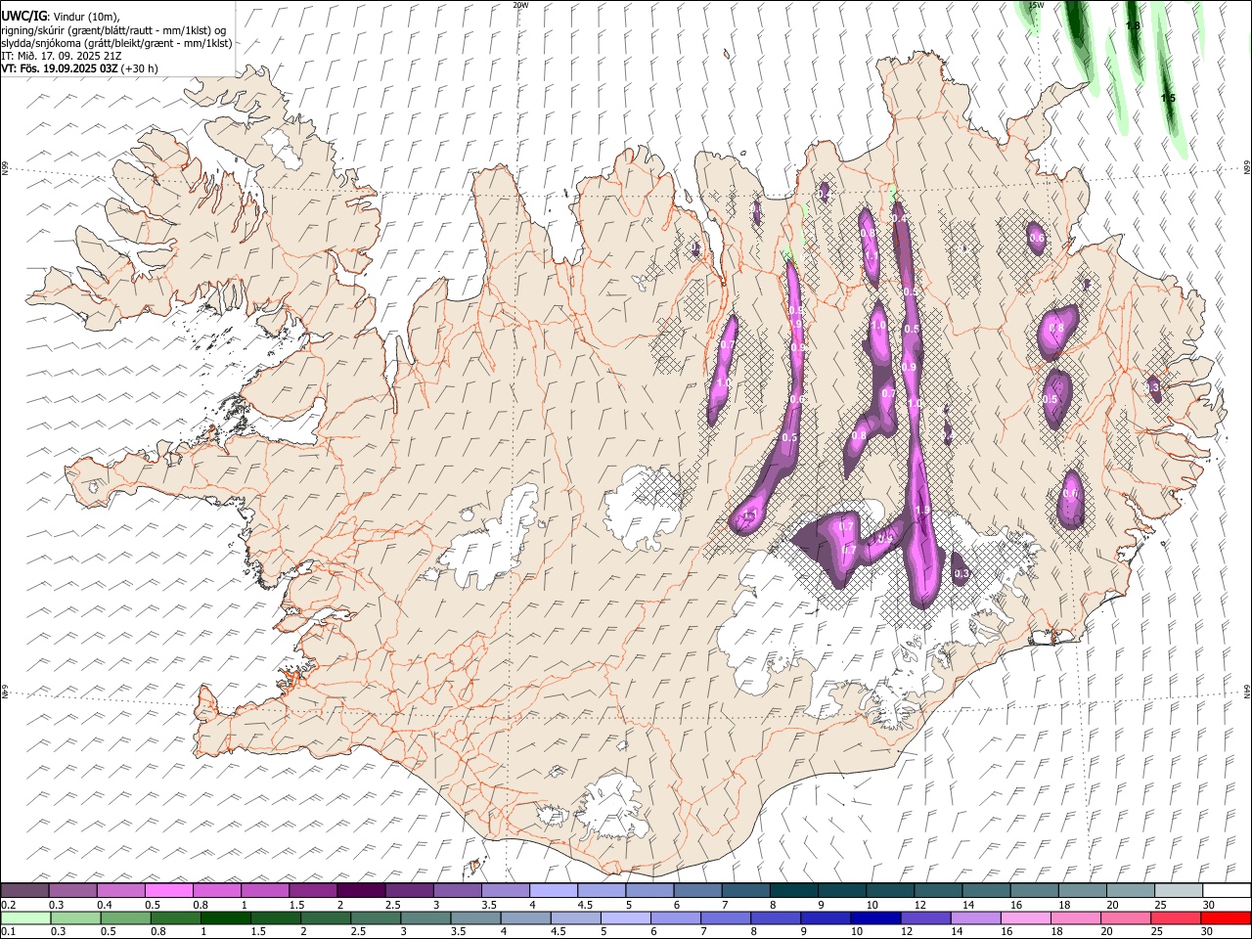Click the 'rigning/skúrir' legend description line
This screenshot has width=1252, height=939.
[x=113, y=30]
